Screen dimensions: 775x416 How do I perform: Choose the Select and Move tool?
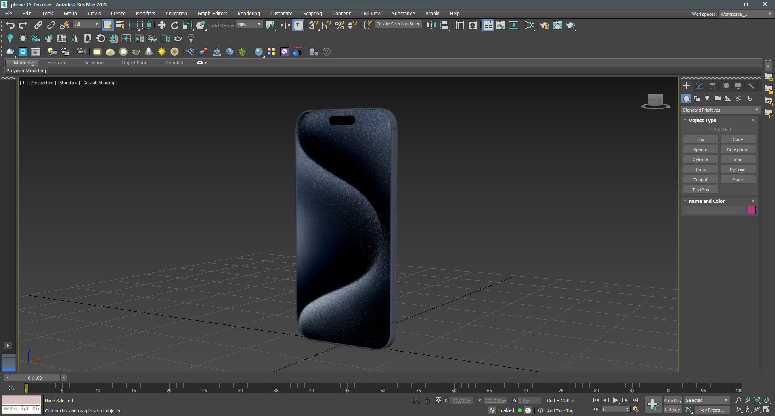pos(162,25)
